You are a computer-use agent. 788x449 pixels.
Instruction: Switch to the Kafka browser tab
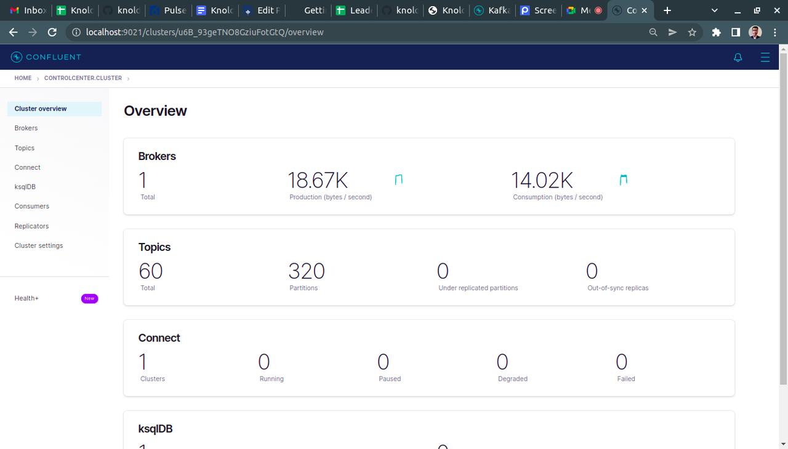tap(492, 10)
